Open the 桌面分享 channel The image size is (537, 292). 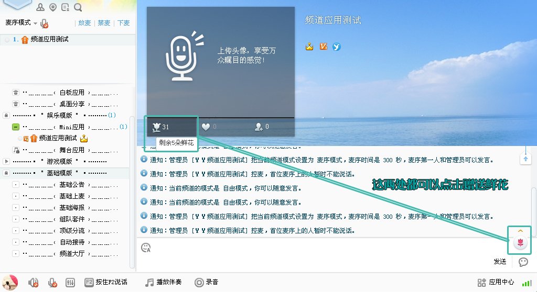71,104
